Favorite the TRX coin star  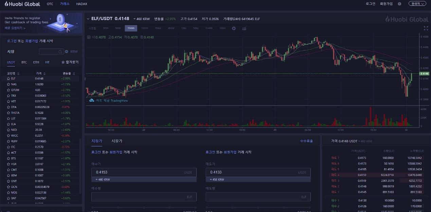[x=8, y=96]
